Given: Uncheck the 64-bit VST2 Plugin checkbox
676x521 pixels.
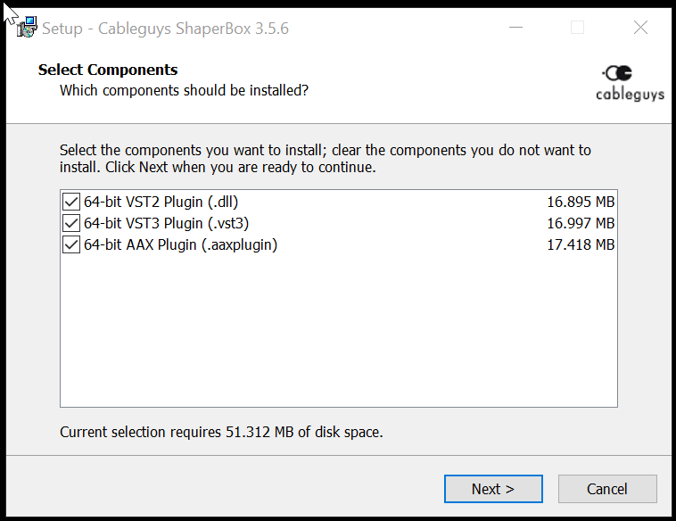Looking at the screenshot, I should (71, 202).
